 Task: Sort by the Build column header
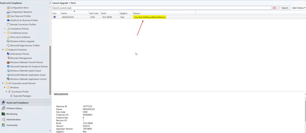click(x=109, y=13)
